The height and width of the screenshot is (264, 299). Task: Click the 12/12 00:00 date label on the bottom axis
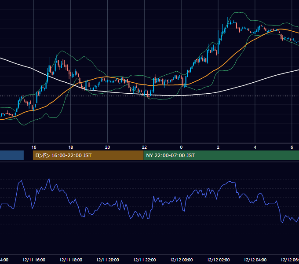point(181,260)
